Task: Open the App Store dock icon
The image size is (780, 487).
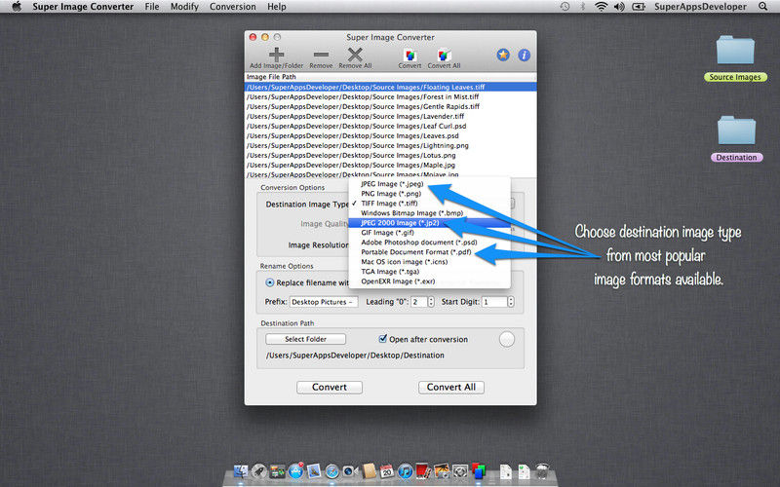Action: [x=295, y=471]
